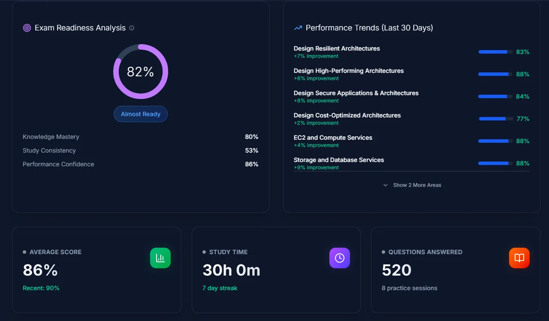The image size is (549, 321).
Task: Click the 82% readiness progress ring
Action: tap(141, 72)
